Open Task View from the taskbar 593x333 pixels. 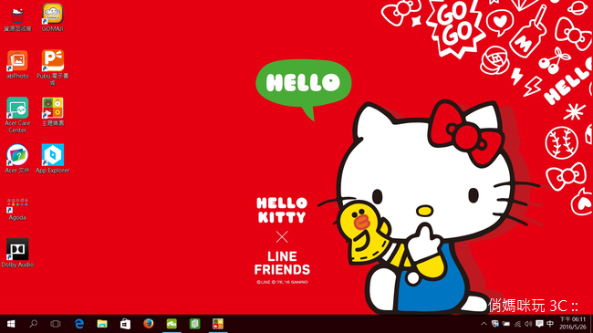click(56, 324)
